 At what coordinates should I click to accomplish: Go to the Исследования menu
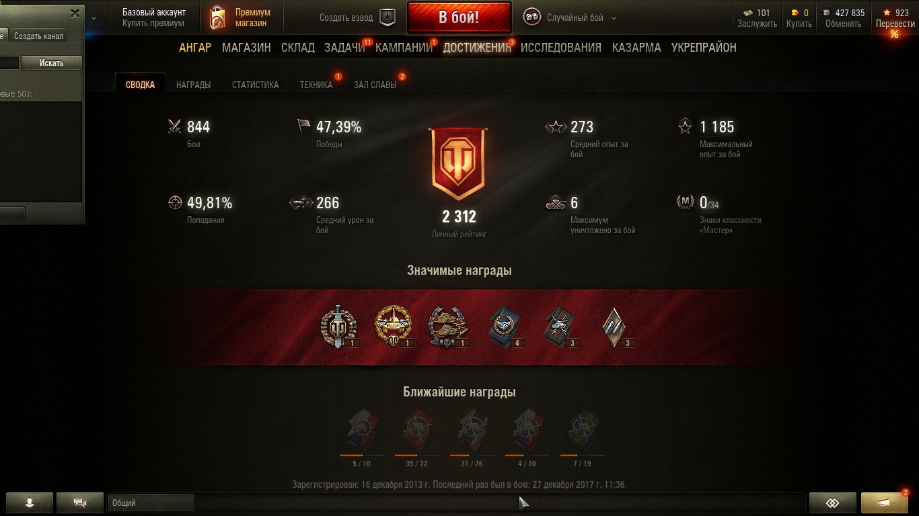(x=561, y=48)
